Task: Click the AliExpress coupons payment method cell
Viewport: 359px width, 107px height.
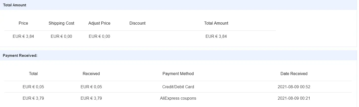Action: [178, 98]
